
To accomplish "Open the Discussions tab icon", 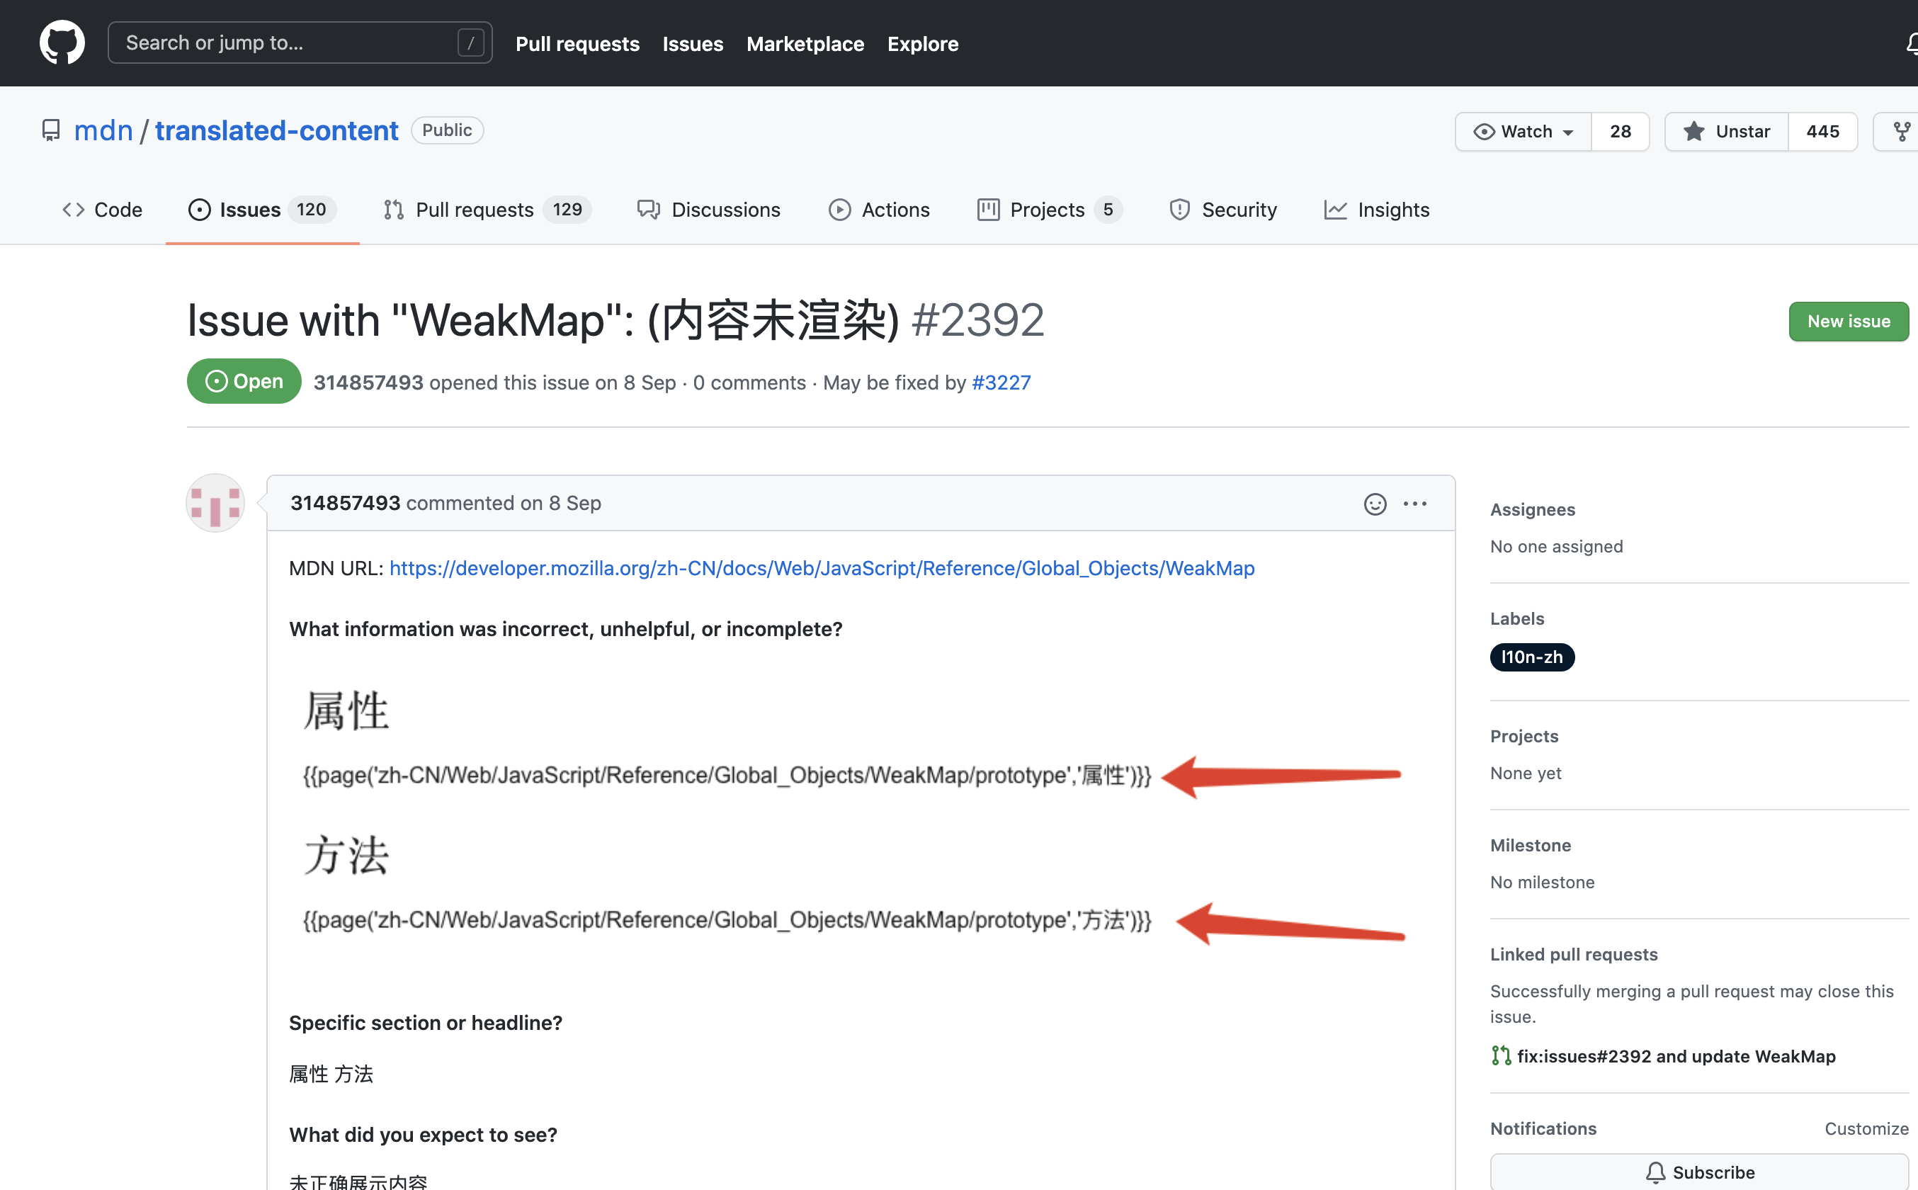I will coord(648,210).
